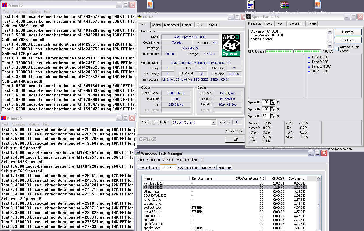Switch to the SPD tab in CPU-Z

[x=200, y=25]
